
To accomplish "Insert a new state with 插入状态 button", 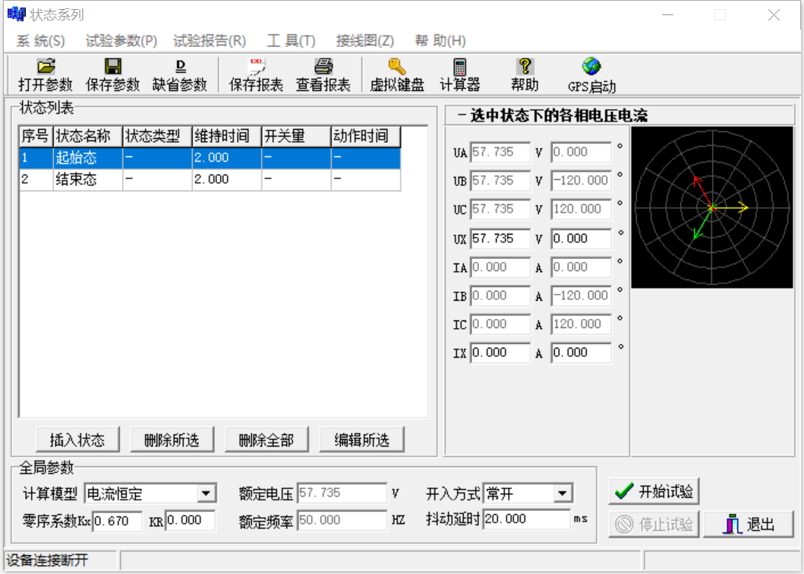I will [78, 439].
